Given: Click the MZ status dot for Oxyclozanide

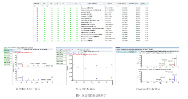Looking at the screenshot, I should (45, 8).
